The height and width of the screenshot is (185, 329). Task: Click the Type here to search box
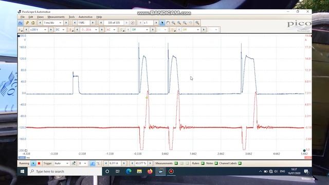pyautogui.click(x=65, y=172)
